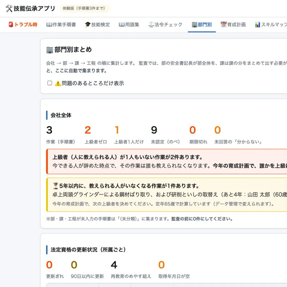
Task: Switch to 作業手順書 tab
Action: pyautogui.click(x=61, y=25)
